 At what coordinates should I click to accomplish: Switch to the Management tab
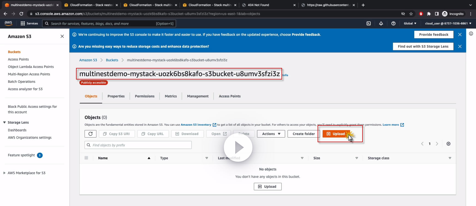coord(198,96)
